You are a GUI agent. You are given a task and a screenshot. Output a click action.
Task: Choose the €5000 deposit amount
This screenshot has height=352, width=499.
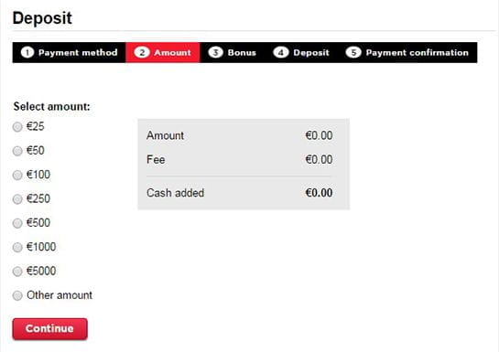point(17,272)
